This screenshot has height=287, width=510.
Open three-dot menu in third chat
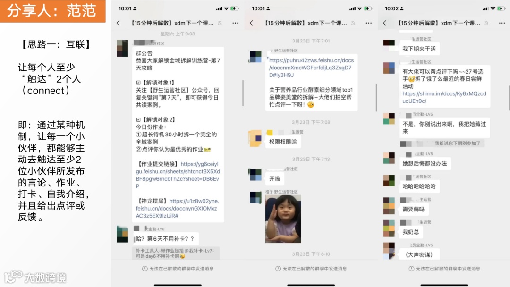tap(502, 23)
